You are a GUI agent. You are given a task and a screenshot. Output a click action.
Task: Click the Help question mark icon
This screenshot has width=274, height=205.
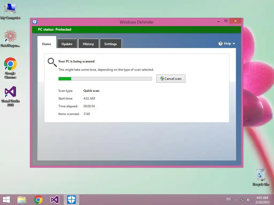pos(220,44)
